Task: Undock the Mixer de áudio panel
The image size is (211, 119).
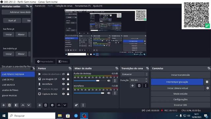Action: (x=117, y=68)
